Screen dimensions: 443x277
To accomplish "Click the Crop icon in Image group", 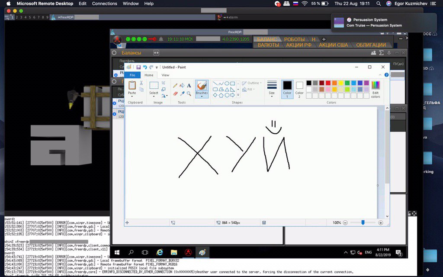I will [x=163, y=83].
